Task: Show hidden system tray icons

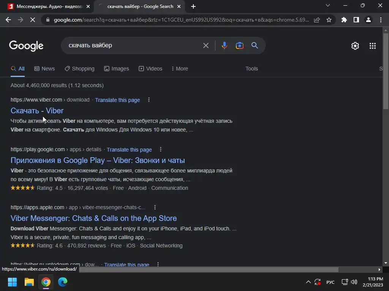Action: click(308, 282)
